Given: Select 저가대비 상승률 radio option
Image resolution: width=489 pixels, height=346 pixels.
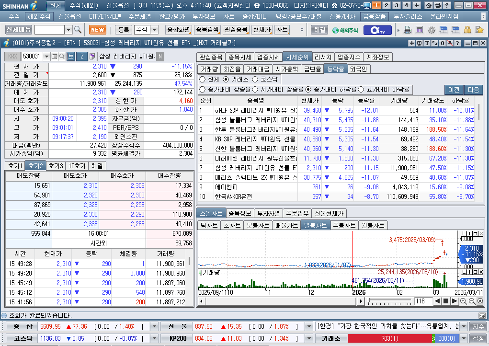Looking at the screenshot, I should pos(255,90).
